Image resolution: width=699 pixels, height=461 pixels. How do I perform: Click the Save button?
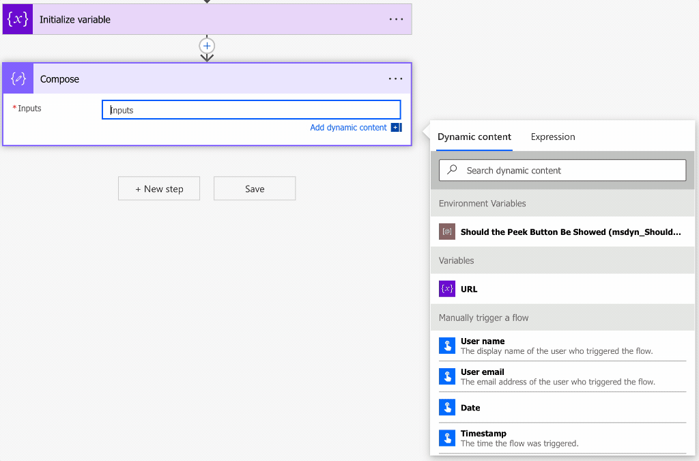click(x=255, y=188)
